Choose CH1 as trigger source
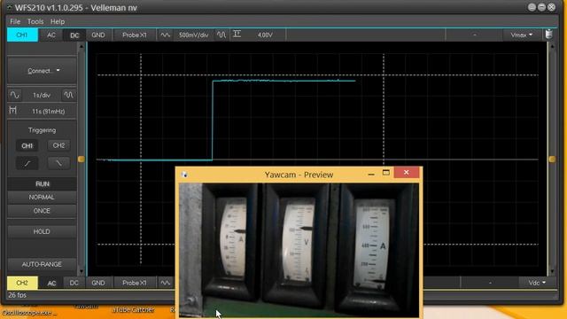This screenshot has height=319, width=567. click(27, 145)
